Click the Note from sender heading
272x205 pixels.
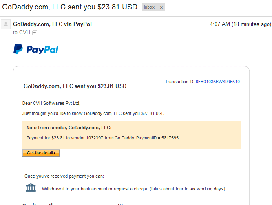(x=69, y=128)
